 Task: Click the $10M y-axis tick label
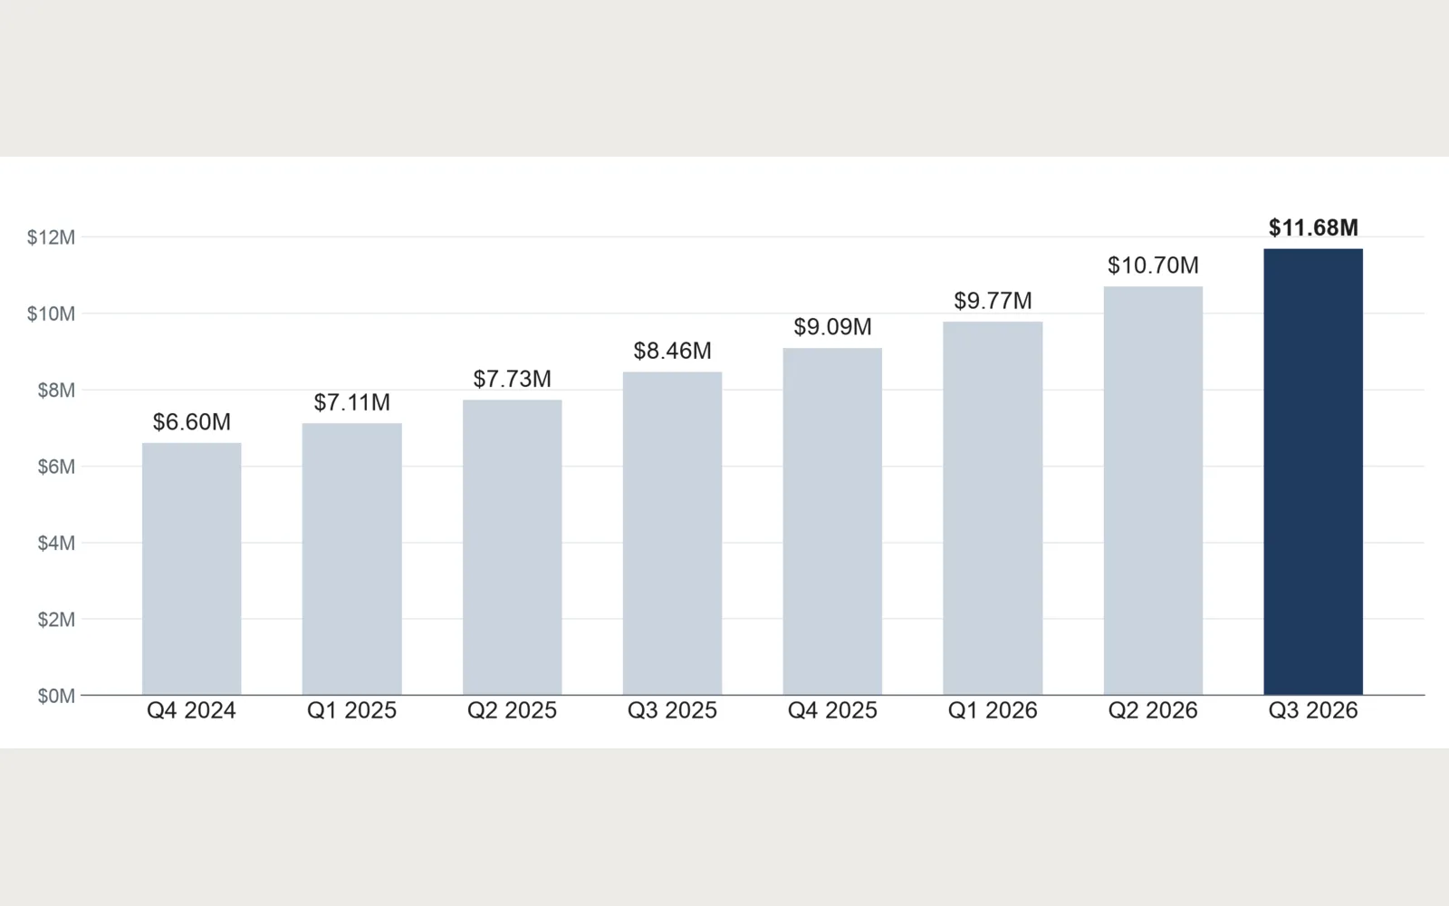[52, 313]
